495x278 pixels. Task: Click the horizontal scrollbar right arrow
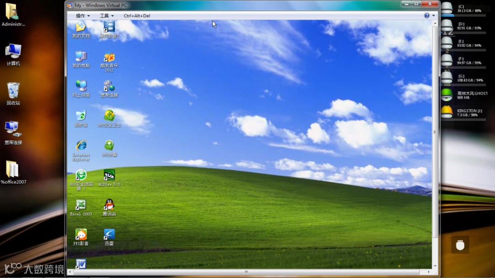point(429,272)
